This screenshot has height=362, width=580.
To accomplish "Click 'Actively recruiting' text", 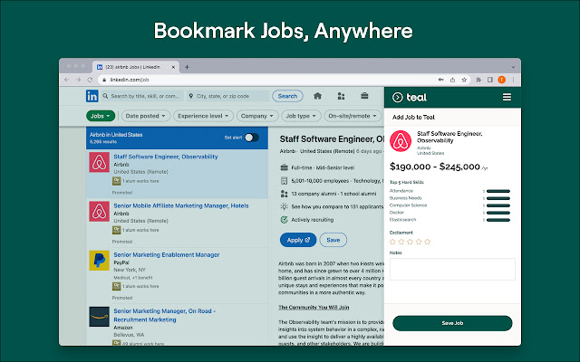I will click(x=312, y=220).
